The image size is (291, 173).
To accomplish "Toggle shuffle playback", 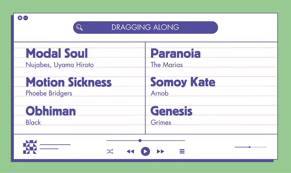I will coord(110,151).
